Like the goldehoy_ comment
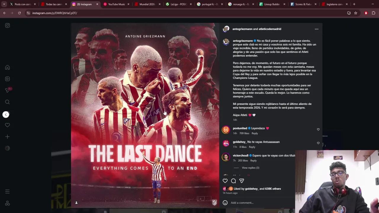The height and width of the screenshot is (213, 379). (318, 143)
